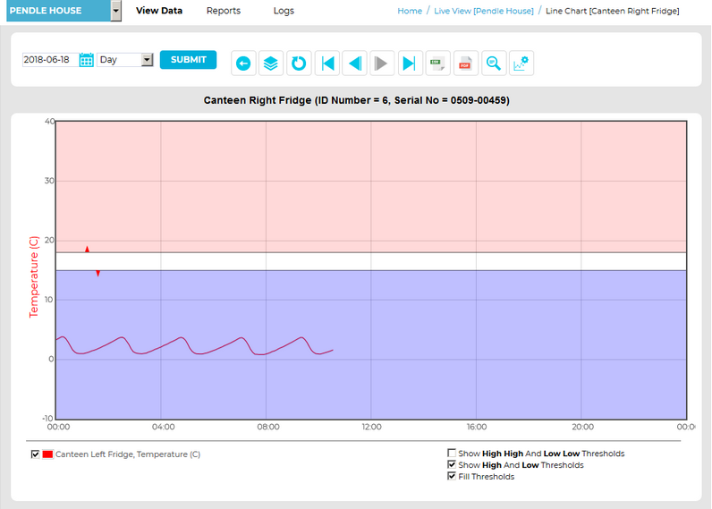Enable Show High High And Low Low Thresholds
The height and width of the screenshot is (509, 712).
pyautogui.click(x=452, y=454)
